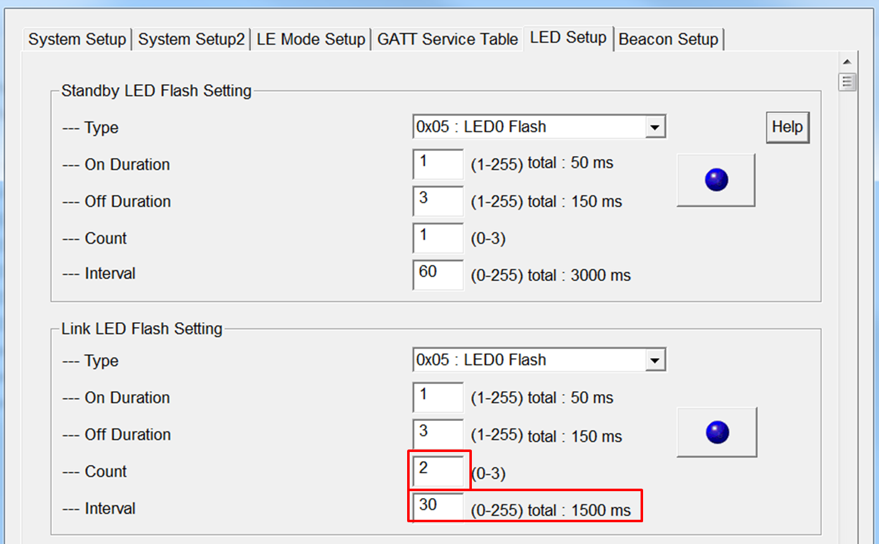Click the scrollbar up arrow
The height and width of the screenshot is (544, 879).
(847, 62)
